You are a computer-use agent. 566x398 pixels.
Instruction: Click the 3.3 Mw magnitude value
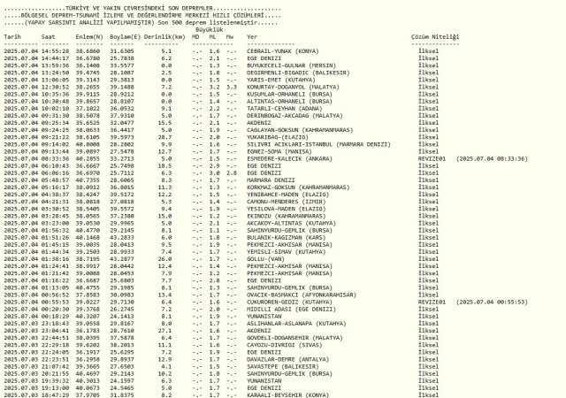[x=232, y=88]
